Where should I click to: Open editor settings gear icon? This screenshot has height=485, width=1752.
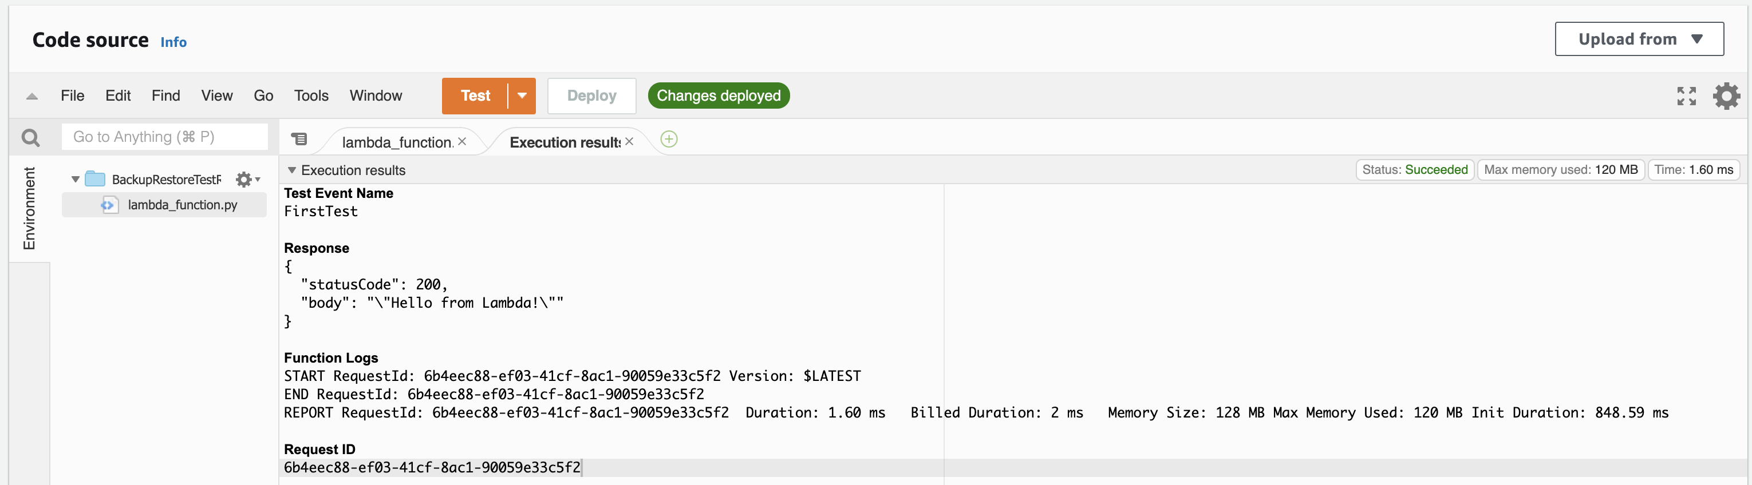pyautogui.click(x=1726, y=96)
